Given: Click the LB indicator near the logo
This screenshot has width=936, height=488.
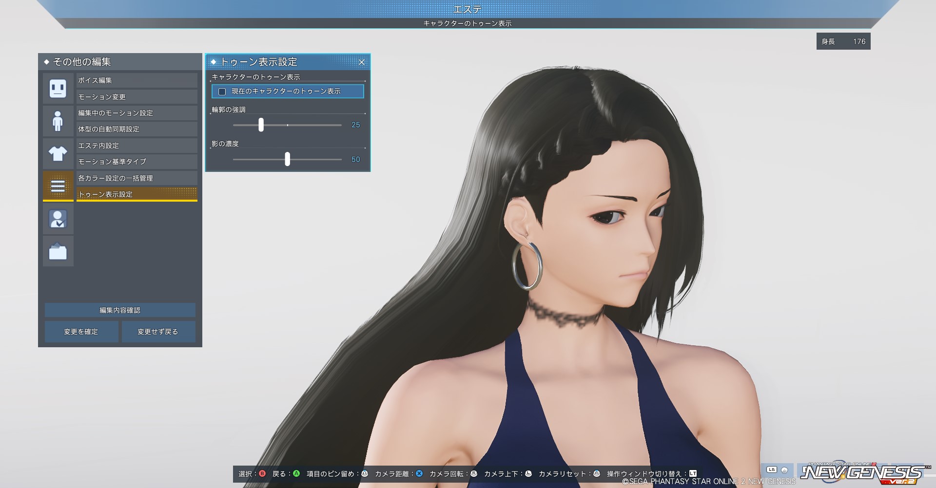Looking at the screenshot, I should [772, 470].
